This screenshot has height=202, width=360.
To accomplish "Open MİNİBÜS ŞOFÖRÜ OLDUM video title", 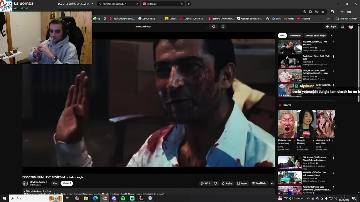I will 315,174.
